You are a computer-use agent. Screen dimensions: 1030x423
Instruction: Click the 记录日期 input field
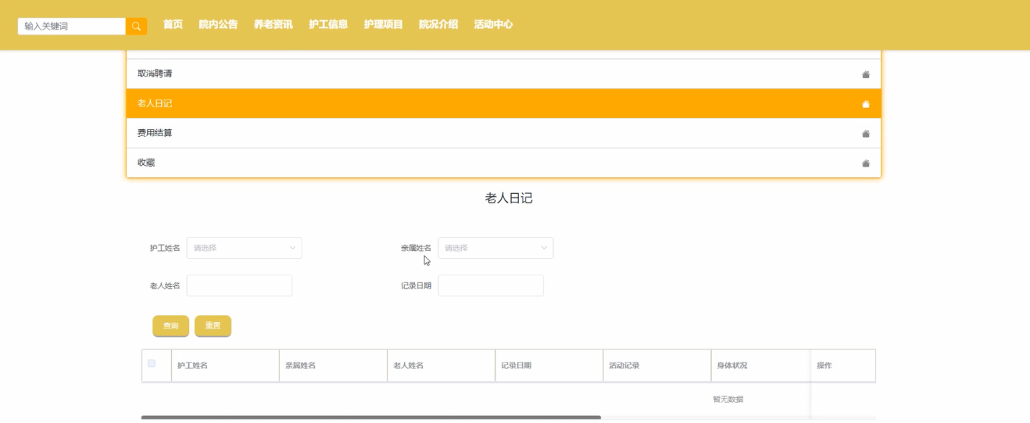[x=491, y=285]
